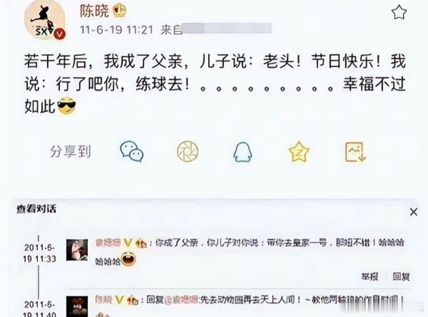Click the 查看对话 header label
This screenshot has height=317, width=428.
coord(36,209)
